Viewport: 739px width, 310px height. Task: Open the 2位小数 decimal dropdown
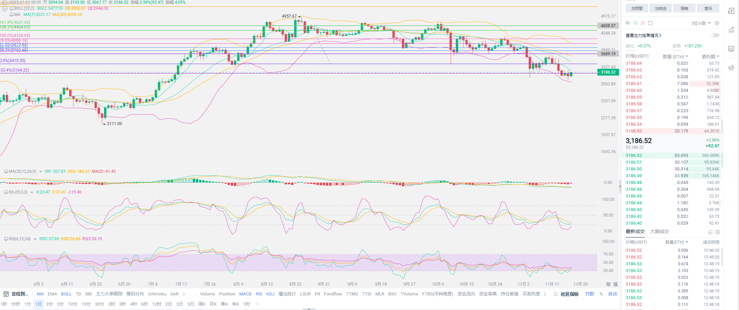[701, 23]
